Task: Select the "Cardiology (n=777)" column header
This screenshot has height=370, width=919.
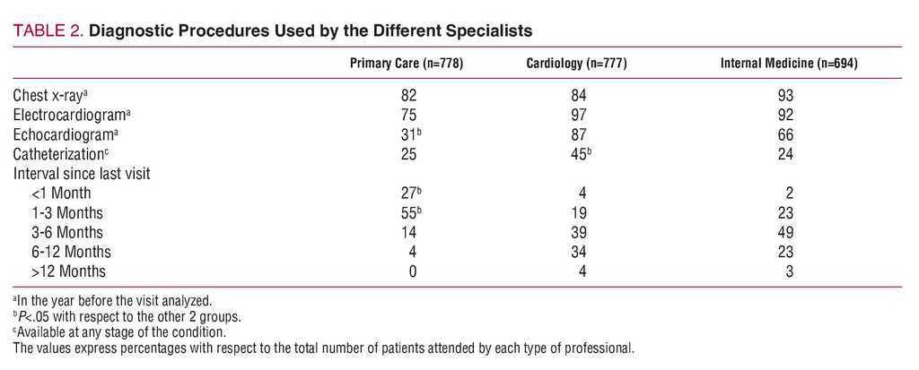Action: (575, 64)
